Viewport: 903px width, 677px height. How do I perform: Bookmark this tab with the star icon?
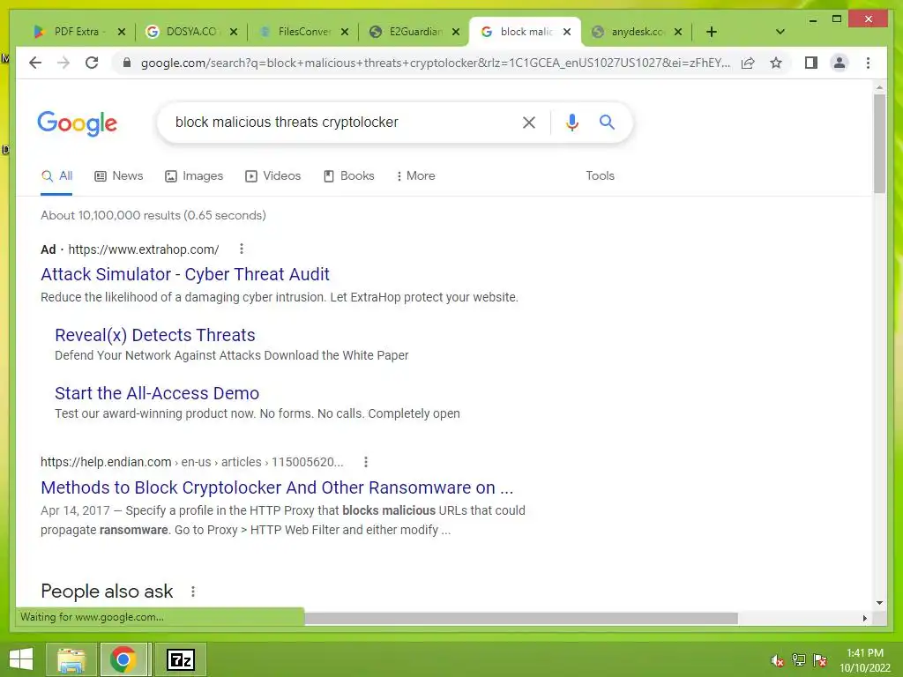point(776,63)
